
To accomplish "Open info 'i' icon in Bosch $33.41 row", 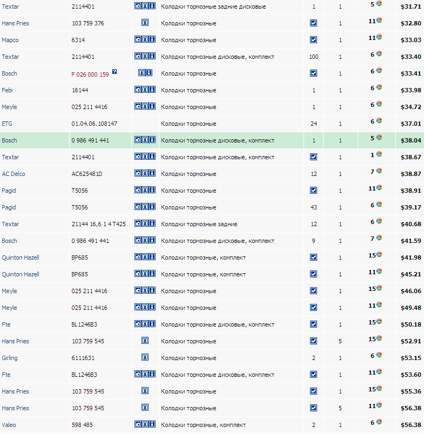I will 149,73.
